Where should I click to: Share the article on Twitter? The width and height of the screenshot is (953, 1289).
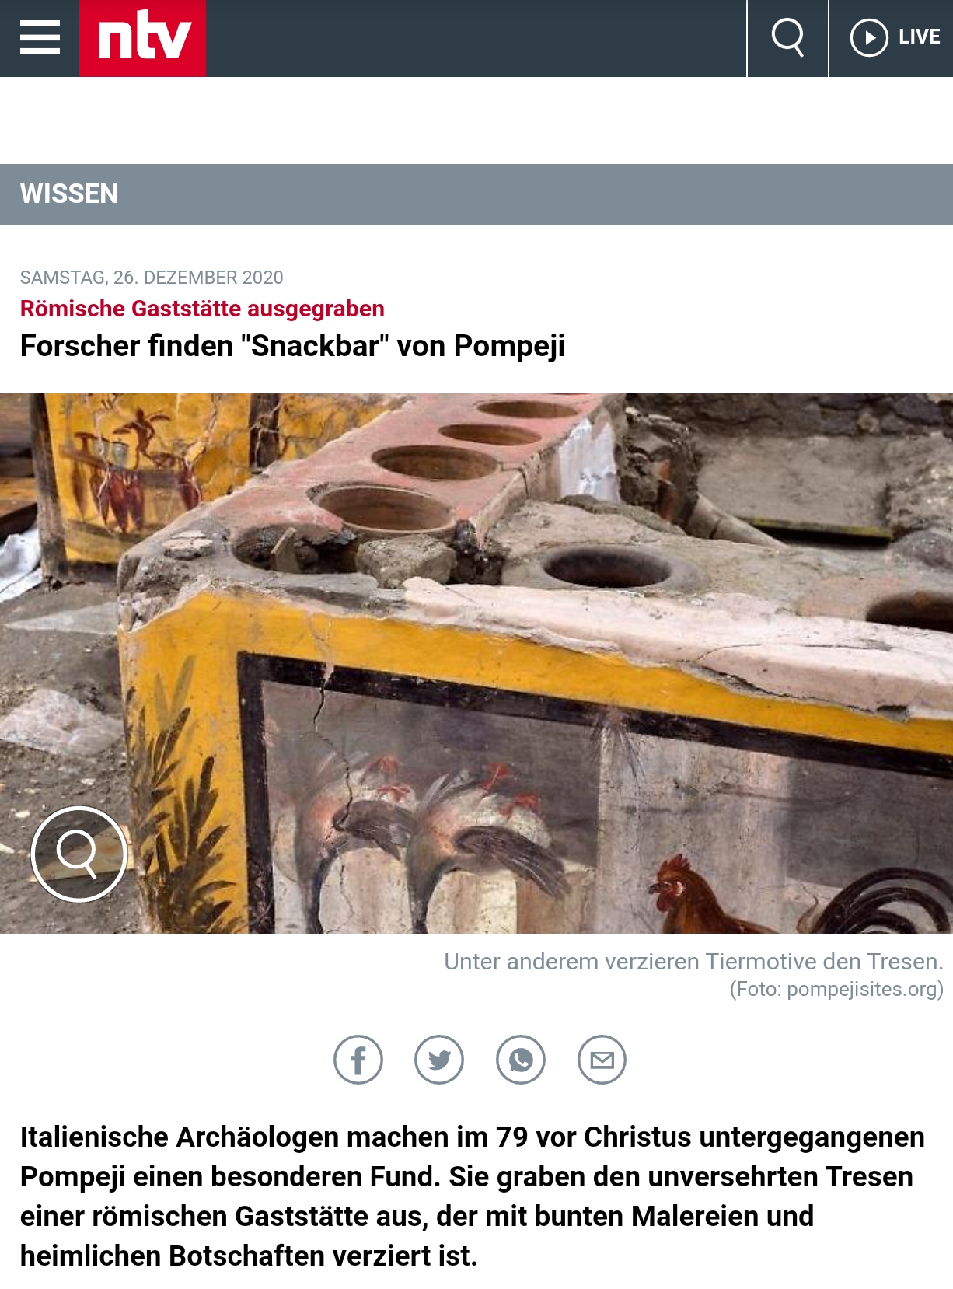pyautogui.click(x=439, y=1060)
